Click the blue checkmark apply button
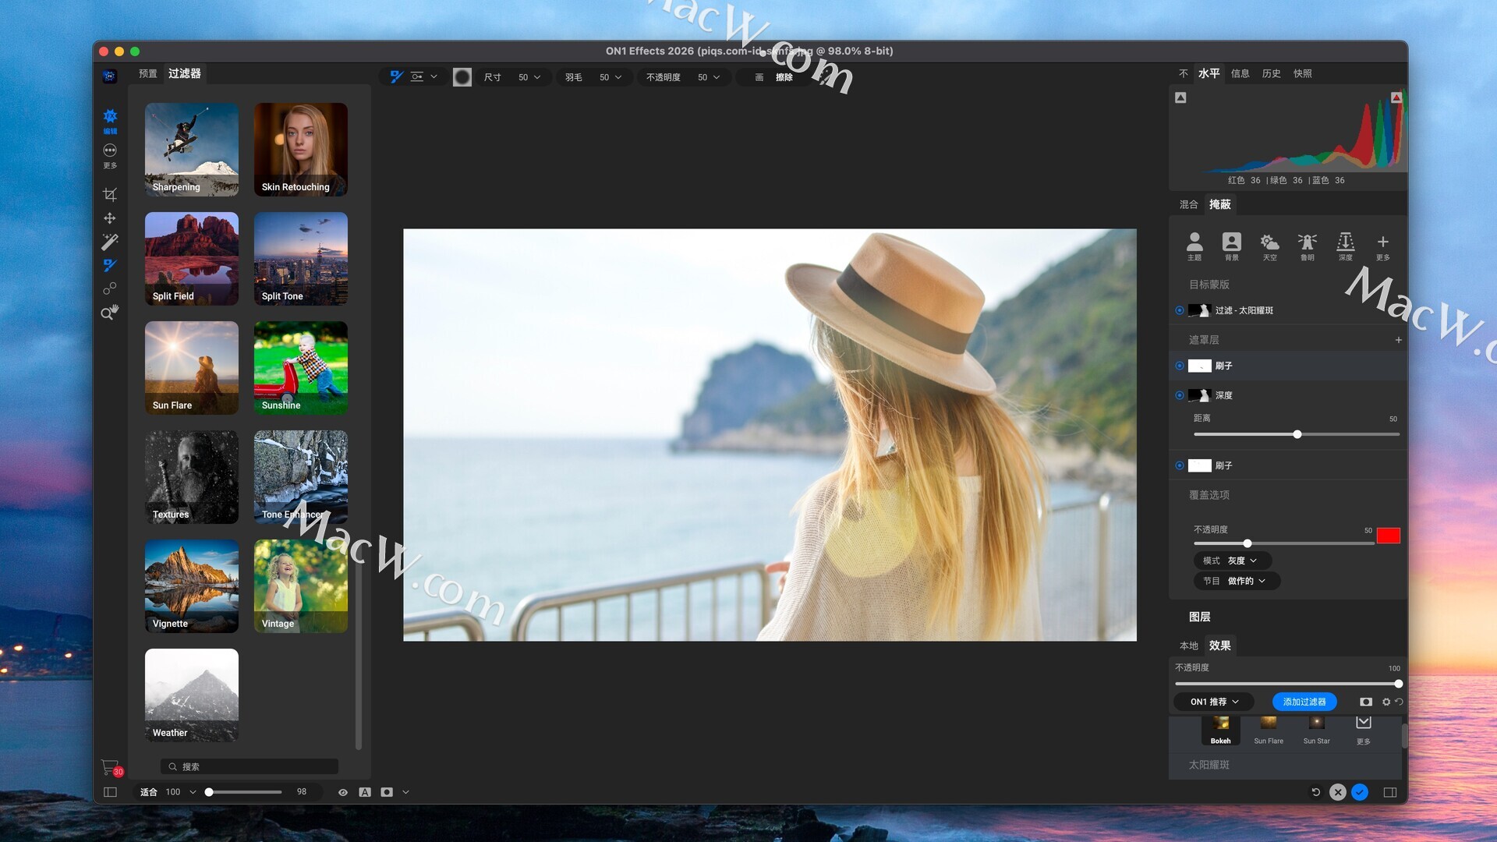1497x842 pixels. [1360, 792]
